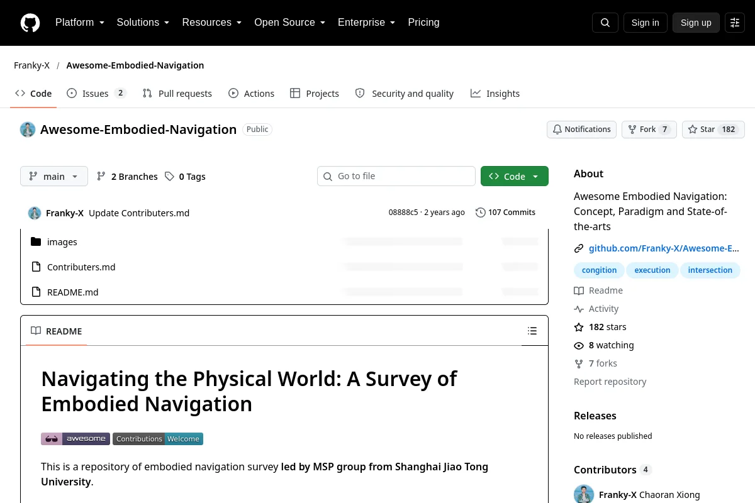The height and width of the screenshot is (503, 755).
Task: Select the execution topic tag
Action: coord(652,270)
